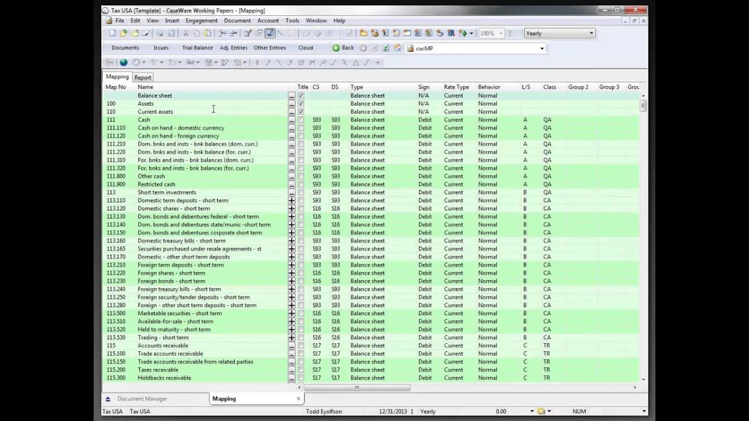Image resolution: width=749 pixels, height=421 pixels.
Task: Click the blue globe icon in annotation toolbar
Action: coord(123,63)
